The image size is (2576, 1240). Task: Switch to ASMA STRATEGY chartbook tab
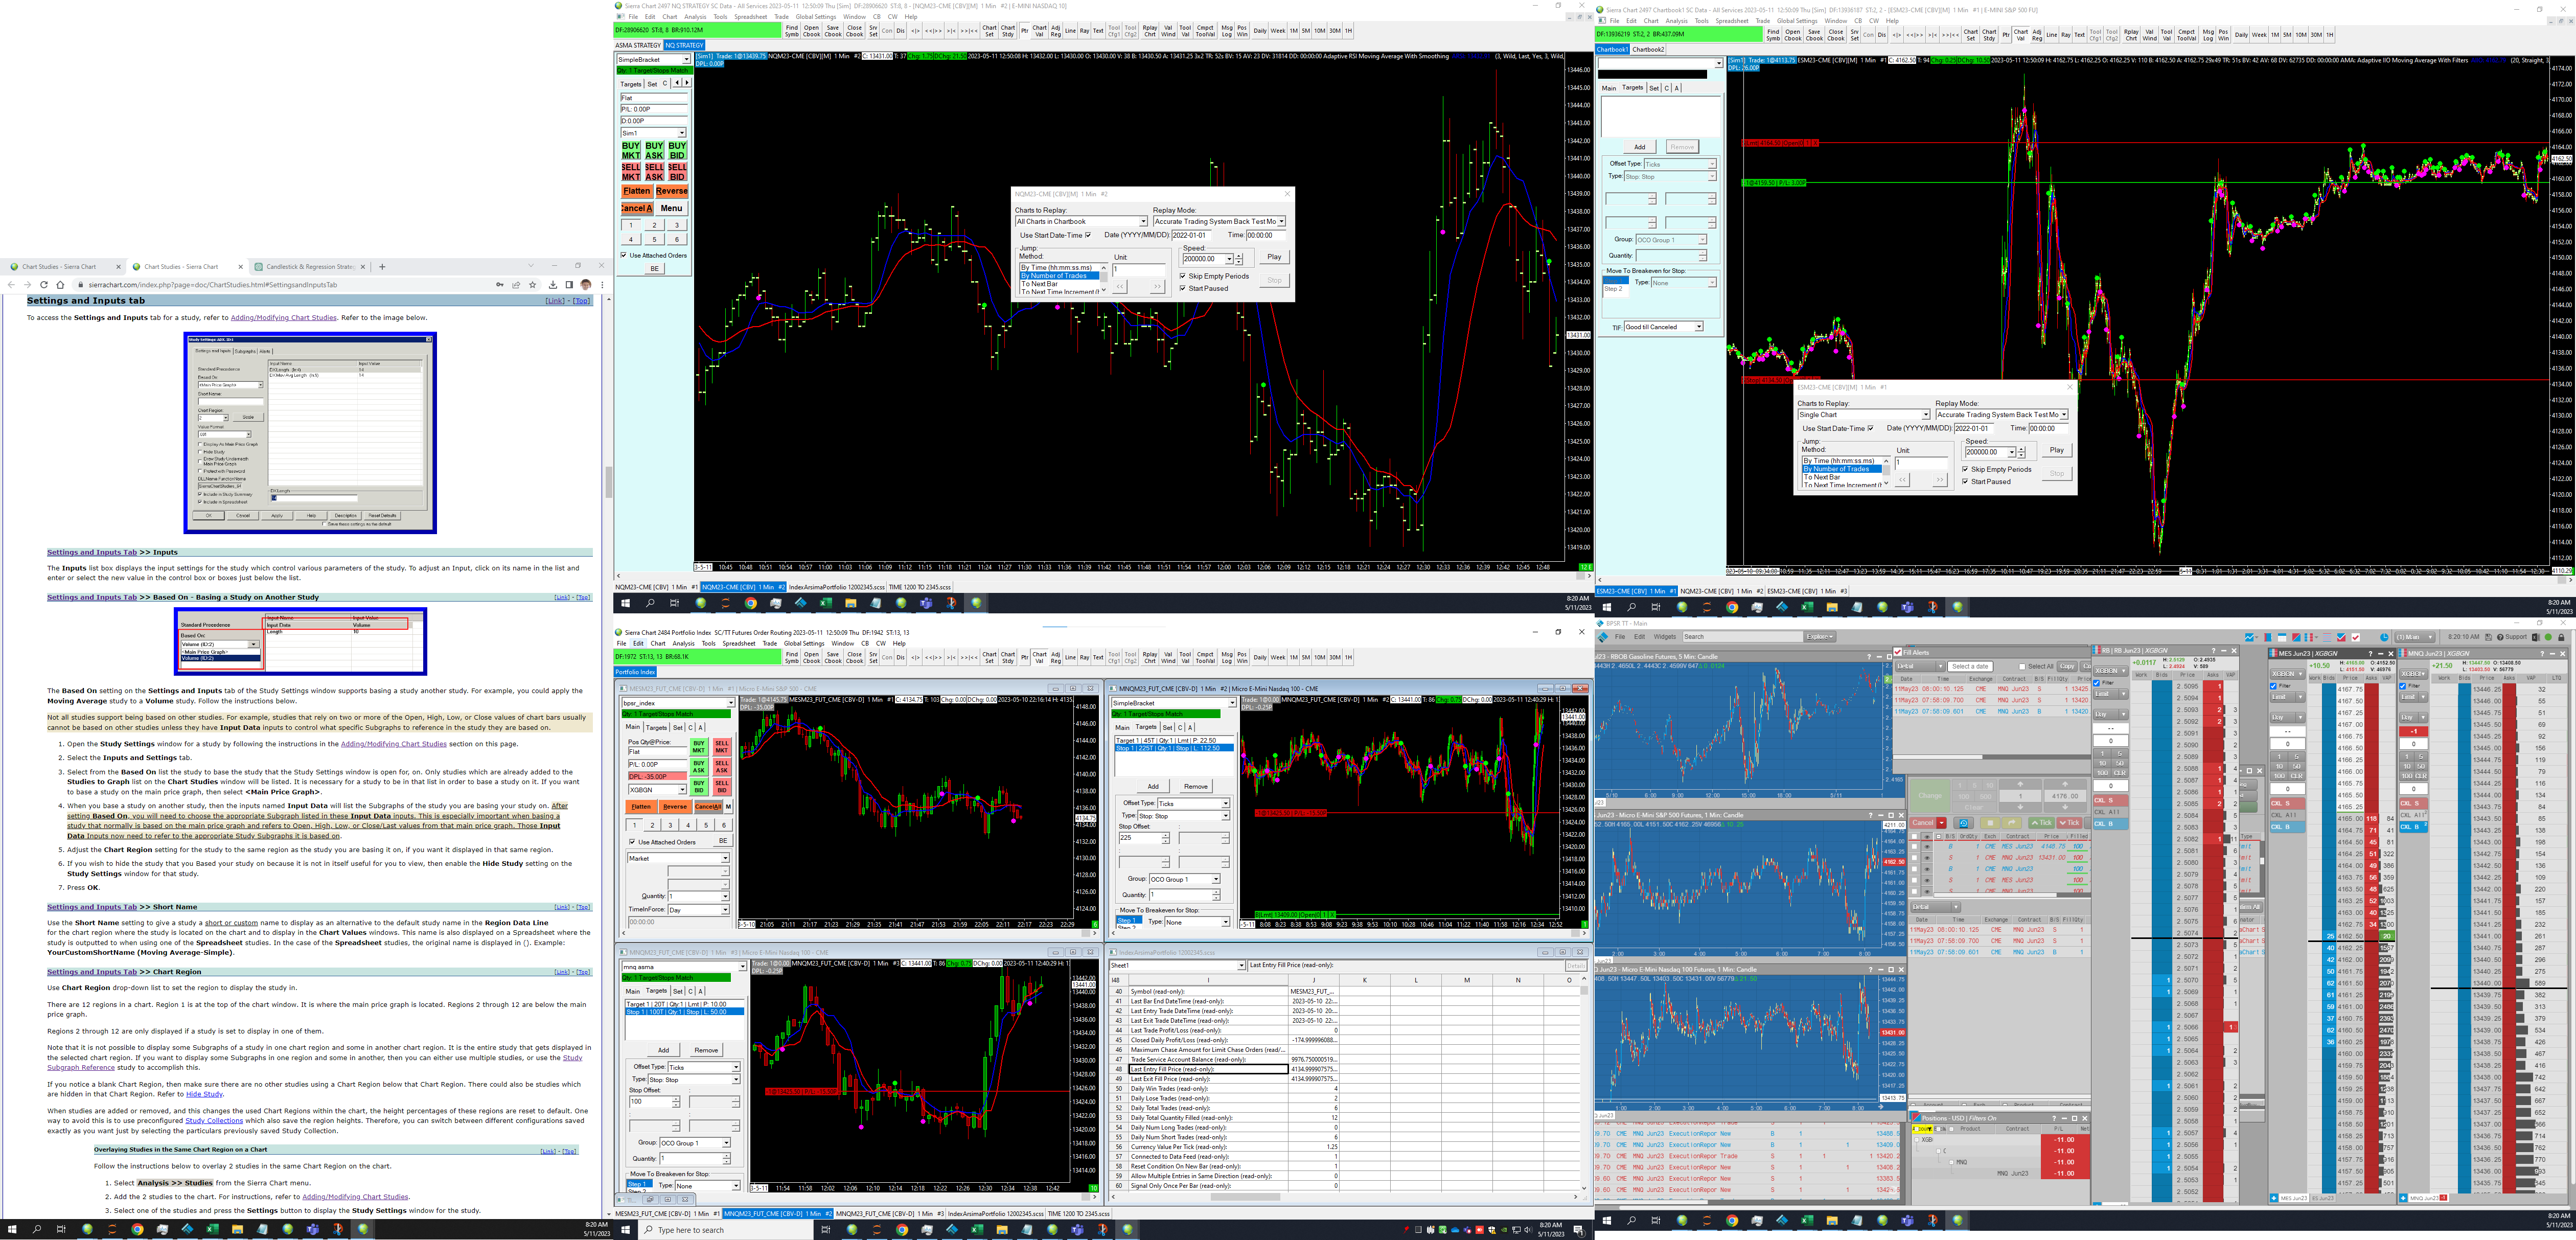(x=638, y=45)
